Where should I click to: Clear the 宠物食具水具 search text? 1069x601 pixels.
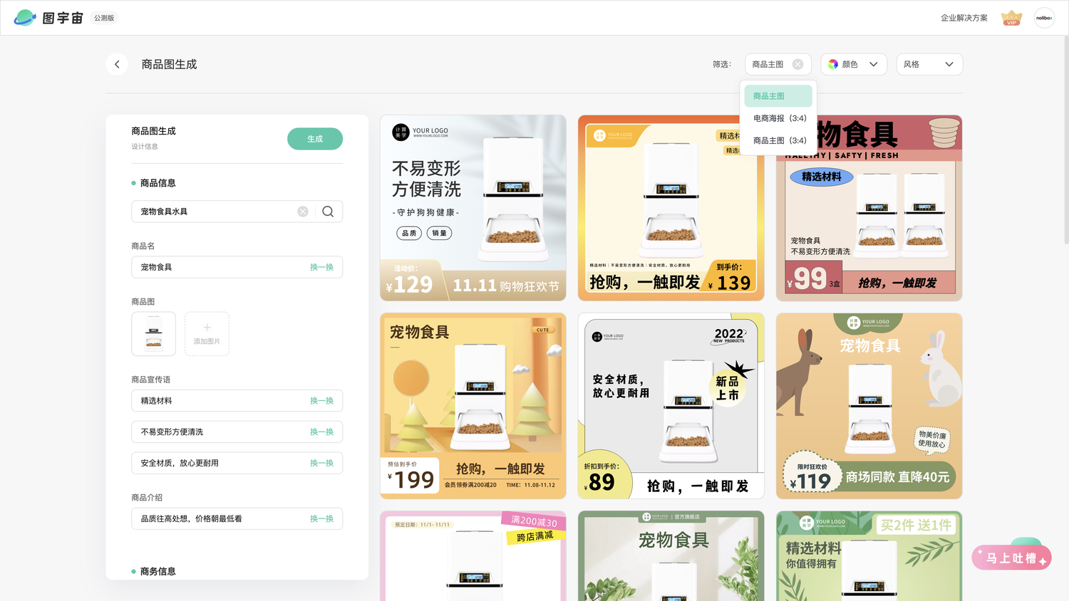(303, 211)
